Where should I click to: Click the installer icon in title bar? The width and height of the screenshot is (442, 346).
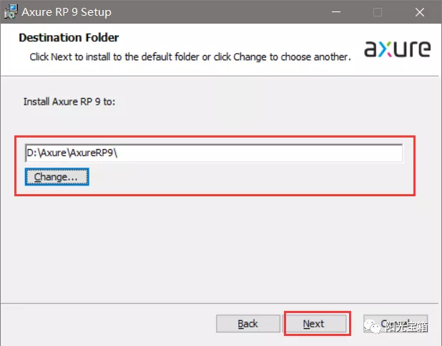[x=11, y=12]
